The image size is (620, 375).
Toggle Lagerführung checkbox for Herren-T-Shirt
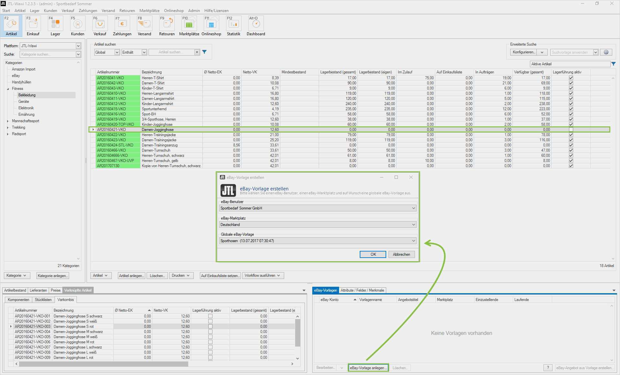click(x=571, y=78)
